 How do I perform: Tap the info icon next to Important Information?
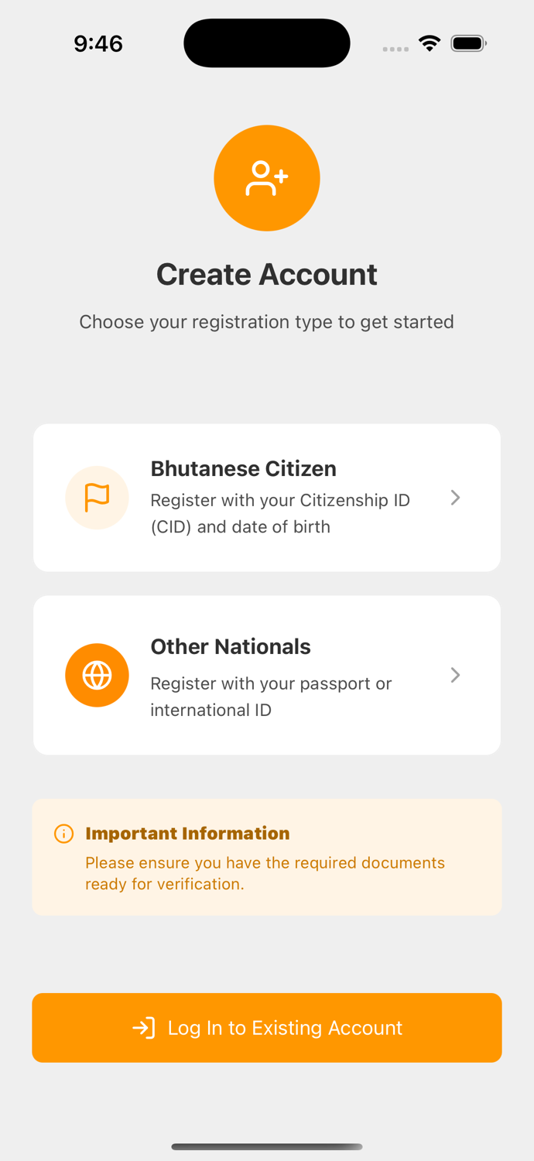(x=63, y=834)
